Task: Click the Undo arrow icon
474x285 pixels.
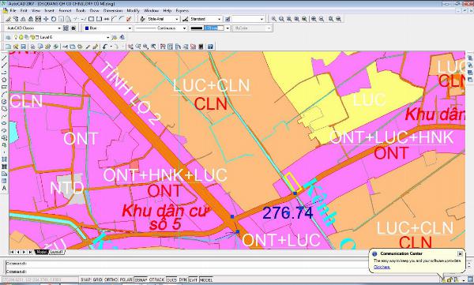Action: (x=105, y=47)
